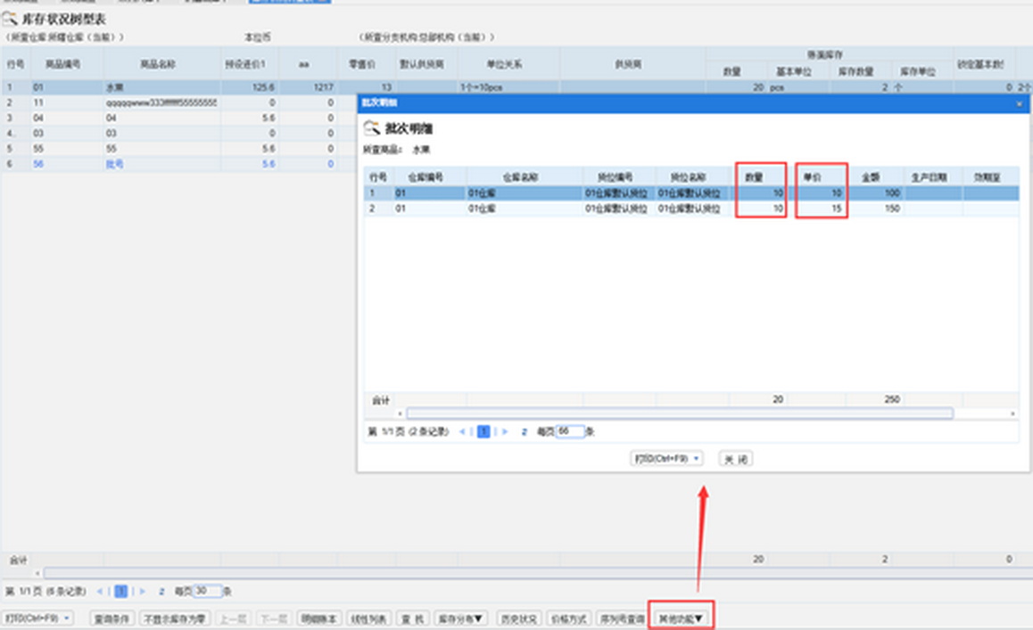1033x630 pixels.
Task: Click the per-page count field in batch dialog
Action: tap(570, 431)
